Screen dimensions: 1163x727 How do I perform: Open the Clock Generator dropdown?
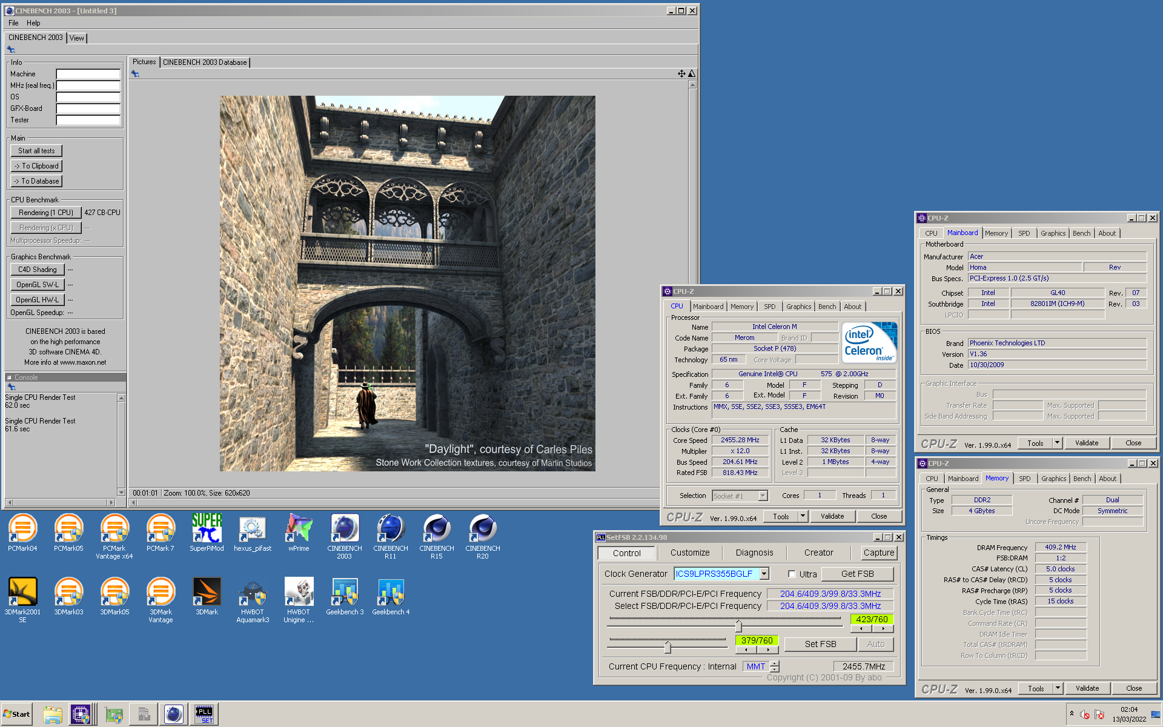click(x=764, y=574)
